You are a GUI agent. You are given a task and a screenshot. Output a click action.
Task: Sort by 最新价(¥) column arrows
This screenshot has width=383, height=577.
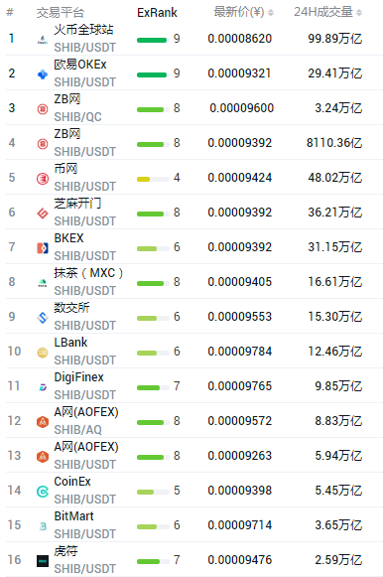(x=271, y=13)
